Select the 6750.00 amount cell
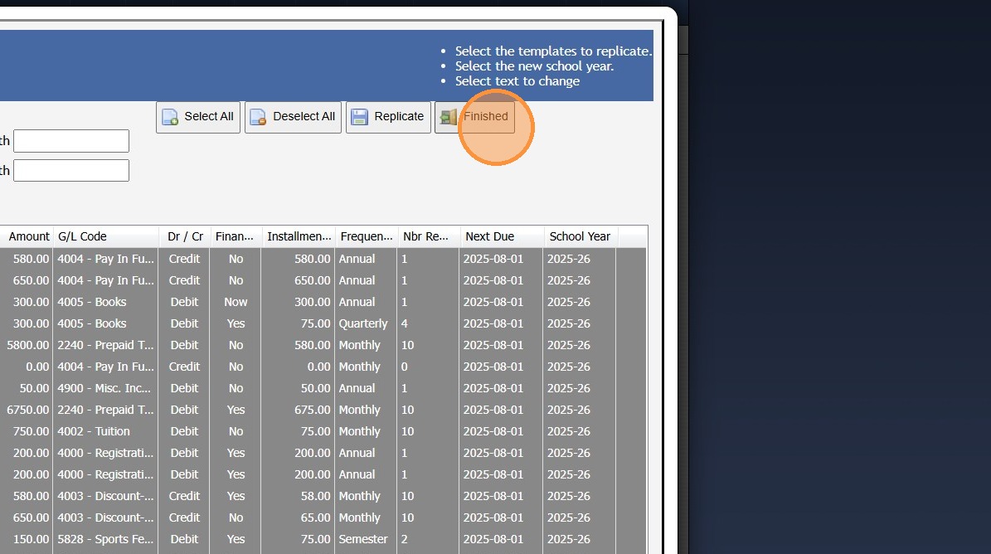The width and height of the screenshot is (991, 554). 27,410
